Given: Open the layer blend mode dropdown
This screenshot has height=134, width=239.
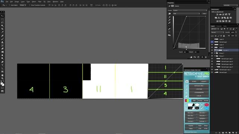Looking at the screenshot, I should (x=217, y=32).
